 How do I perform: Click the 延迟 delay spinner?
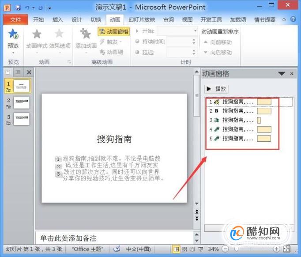(x=194, y=52)
